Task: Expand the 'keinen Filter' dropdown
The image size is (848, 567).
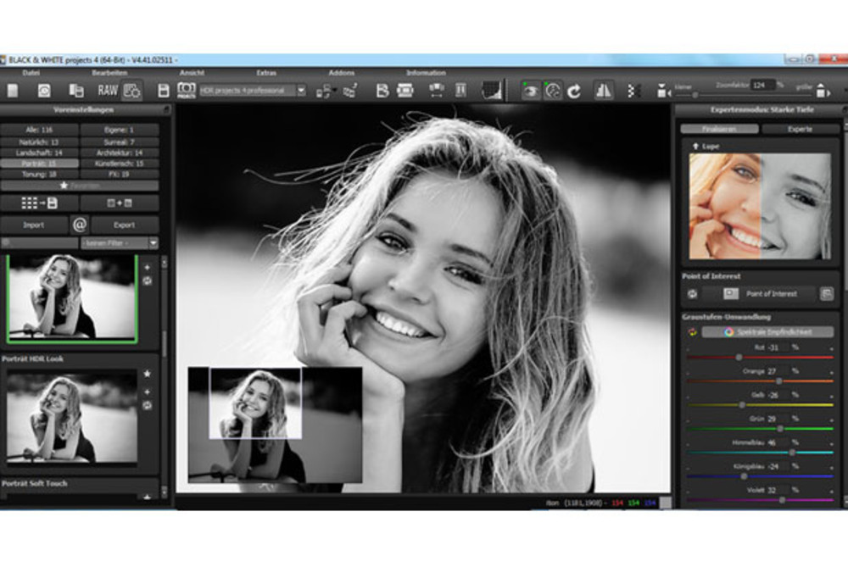Action: pyautogui.click(x=153, y=243)
